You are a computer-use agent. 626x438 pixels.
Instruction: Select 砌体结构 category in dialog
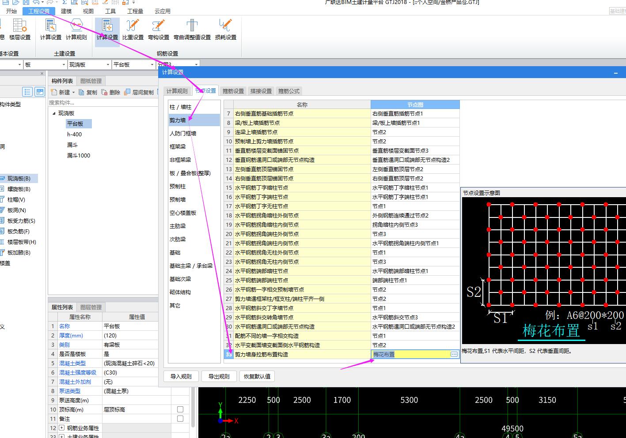[x=194, y=292]
